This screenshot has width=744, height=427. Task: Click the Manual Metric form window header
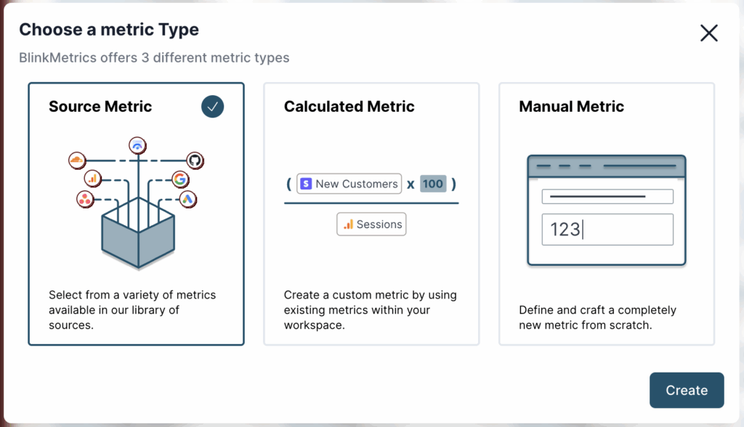click(x=607, y=166)
